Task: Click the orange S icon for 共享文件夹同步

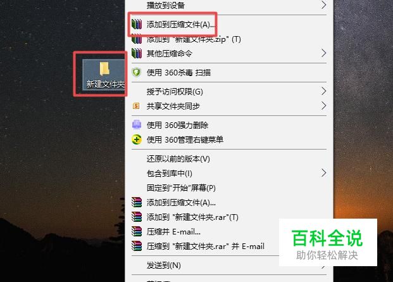Action: [136, 106]
